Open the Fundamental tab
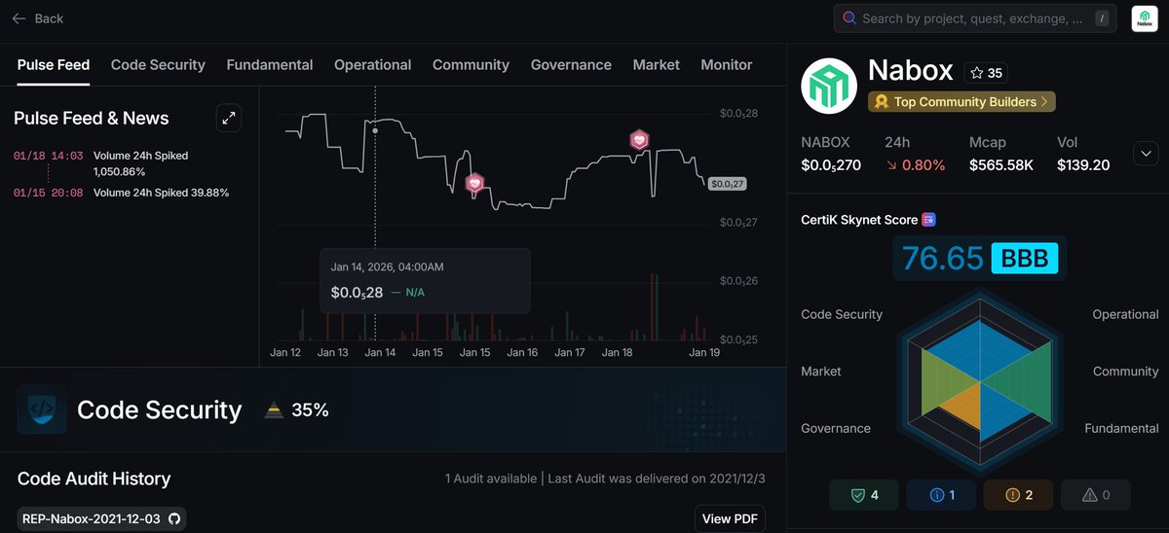 coord(270,65)
